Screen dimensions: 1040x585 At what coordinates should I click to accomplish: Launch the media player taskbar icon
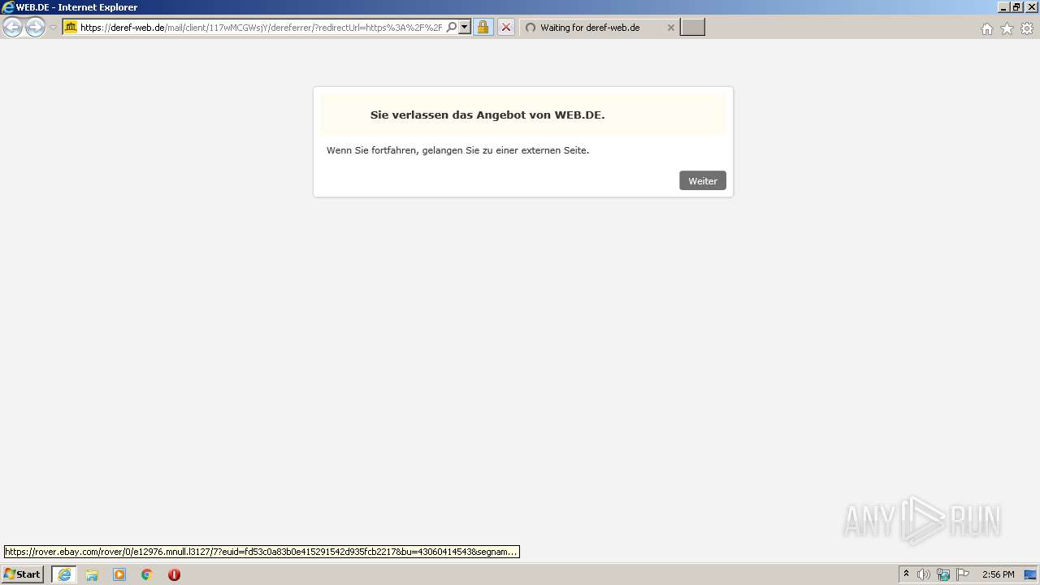point(119,574)
